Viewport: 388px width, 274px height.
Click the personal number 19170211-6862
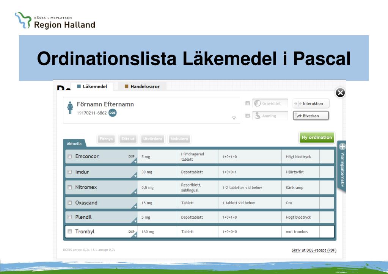pyautogui.click(x=92, y=113)
